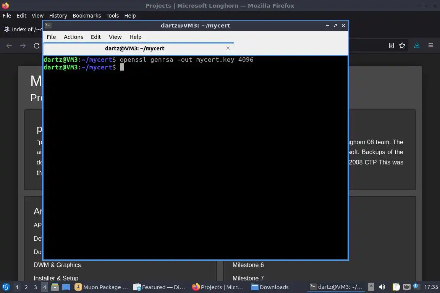The image size is (440, 293).
Task: Open the application launcher menu
Action: tap(6, 287)
